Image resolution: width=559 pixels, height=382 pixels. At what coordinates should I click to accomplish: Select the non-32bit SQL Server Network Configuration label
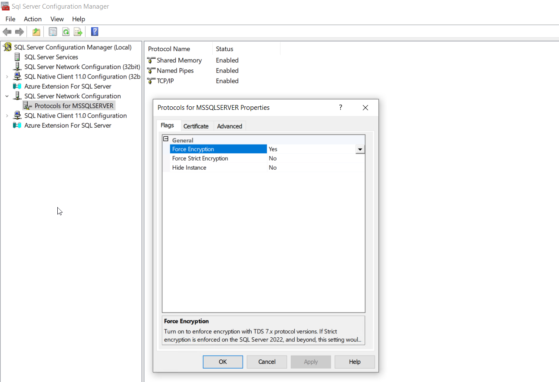pos(72,96)
